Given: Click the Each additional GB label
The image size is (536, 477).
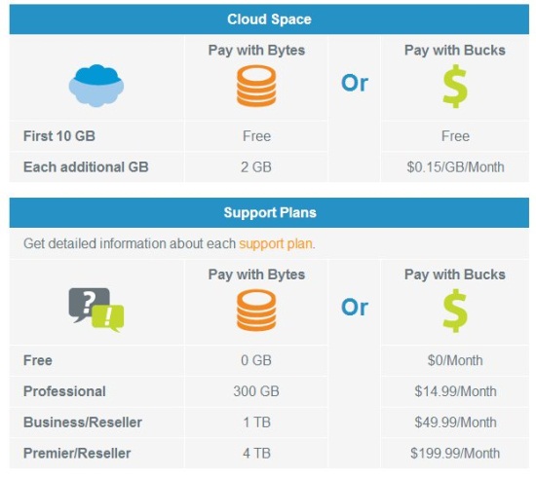Looking at the screenshot, I should point(86,167).
